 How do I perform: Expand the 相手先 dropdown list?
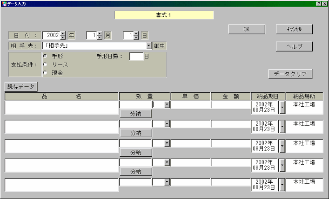click(149, 45)
